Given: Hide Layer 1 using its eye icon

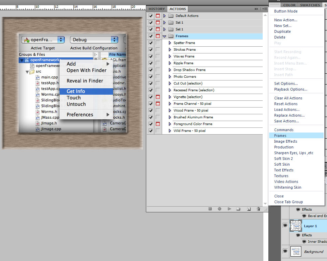Looking at the screenshot, I should coord(285,226).
